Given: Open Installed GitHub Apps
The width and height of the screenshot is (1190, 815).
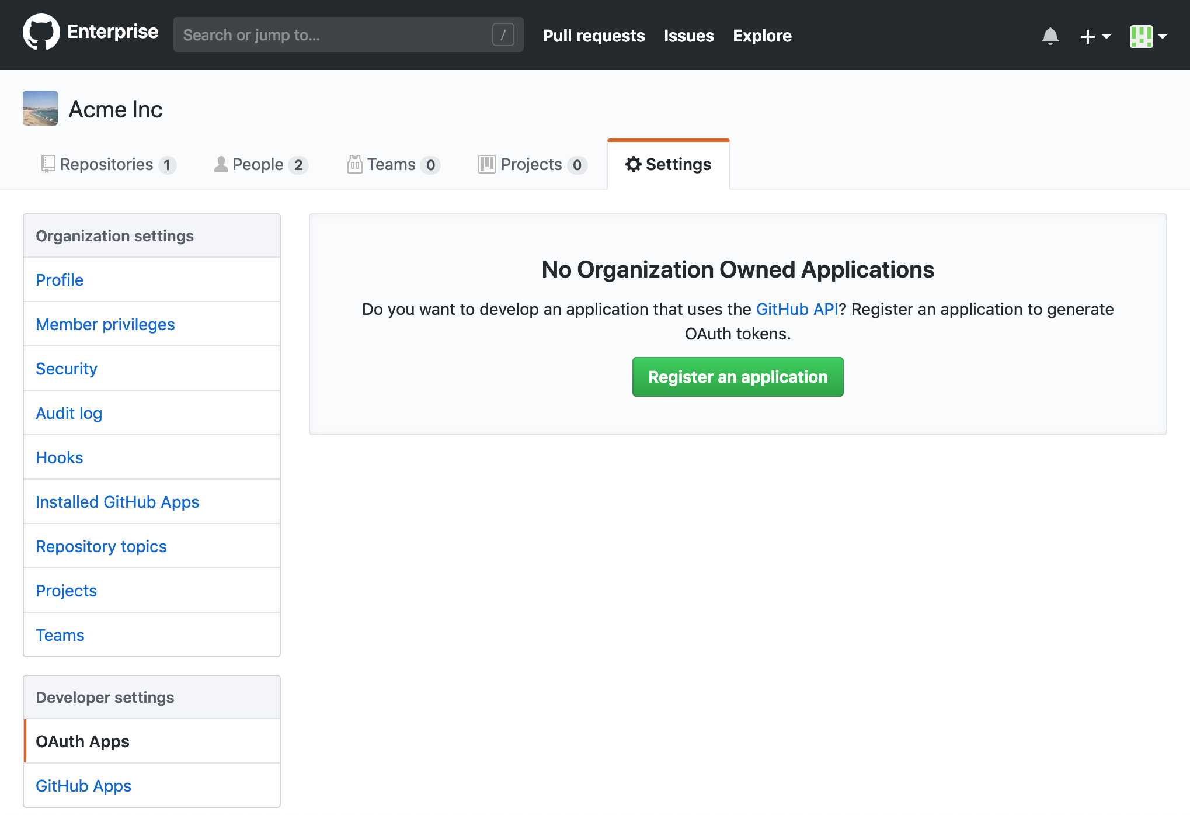Looking at the screenshot, I should [x=117, y=502].
